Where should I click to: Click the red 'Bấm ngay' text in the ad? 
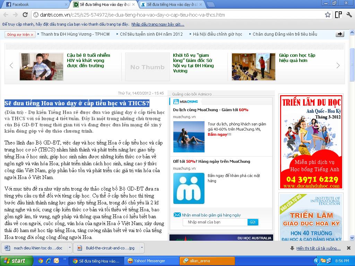point(217,134)
